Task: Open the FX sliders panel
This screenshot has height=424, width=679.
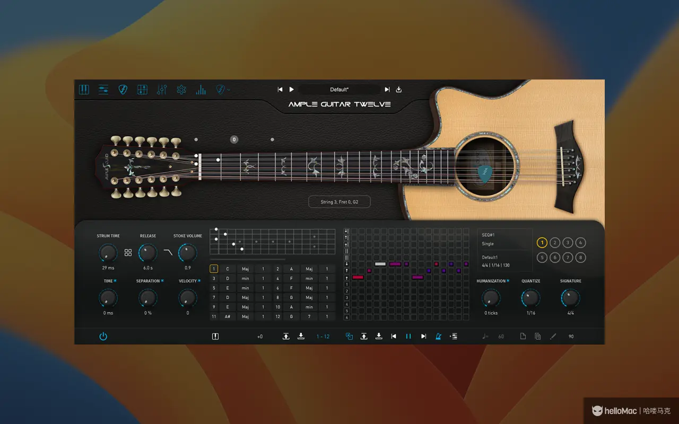Action: pos(162,90)
